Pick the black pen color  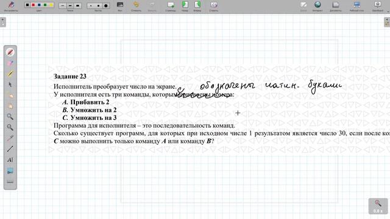pyautogui.click(x=27, y=5)
